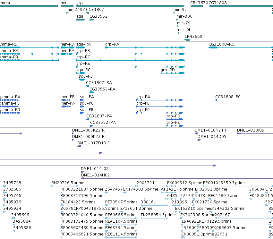Select the gamma-PD protein label
Image resolution: width=273 pixels, height=239 pixels.
pyautogui.click(x=10, y=110)
